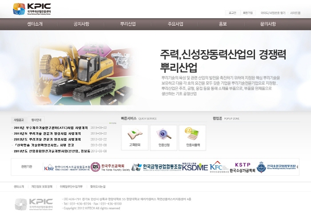The height and width of the screenshot is (222, 311).
Task: Click the KPIC logo in the header
Action: coord(32,9)
